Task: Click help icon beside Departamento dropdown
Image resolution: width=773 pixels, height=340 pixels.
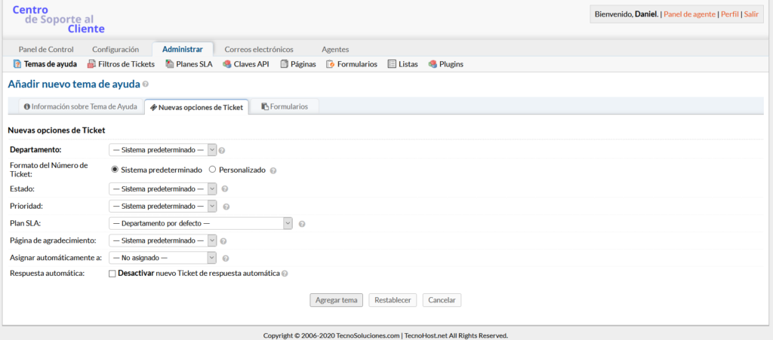Action: point(222,150)
